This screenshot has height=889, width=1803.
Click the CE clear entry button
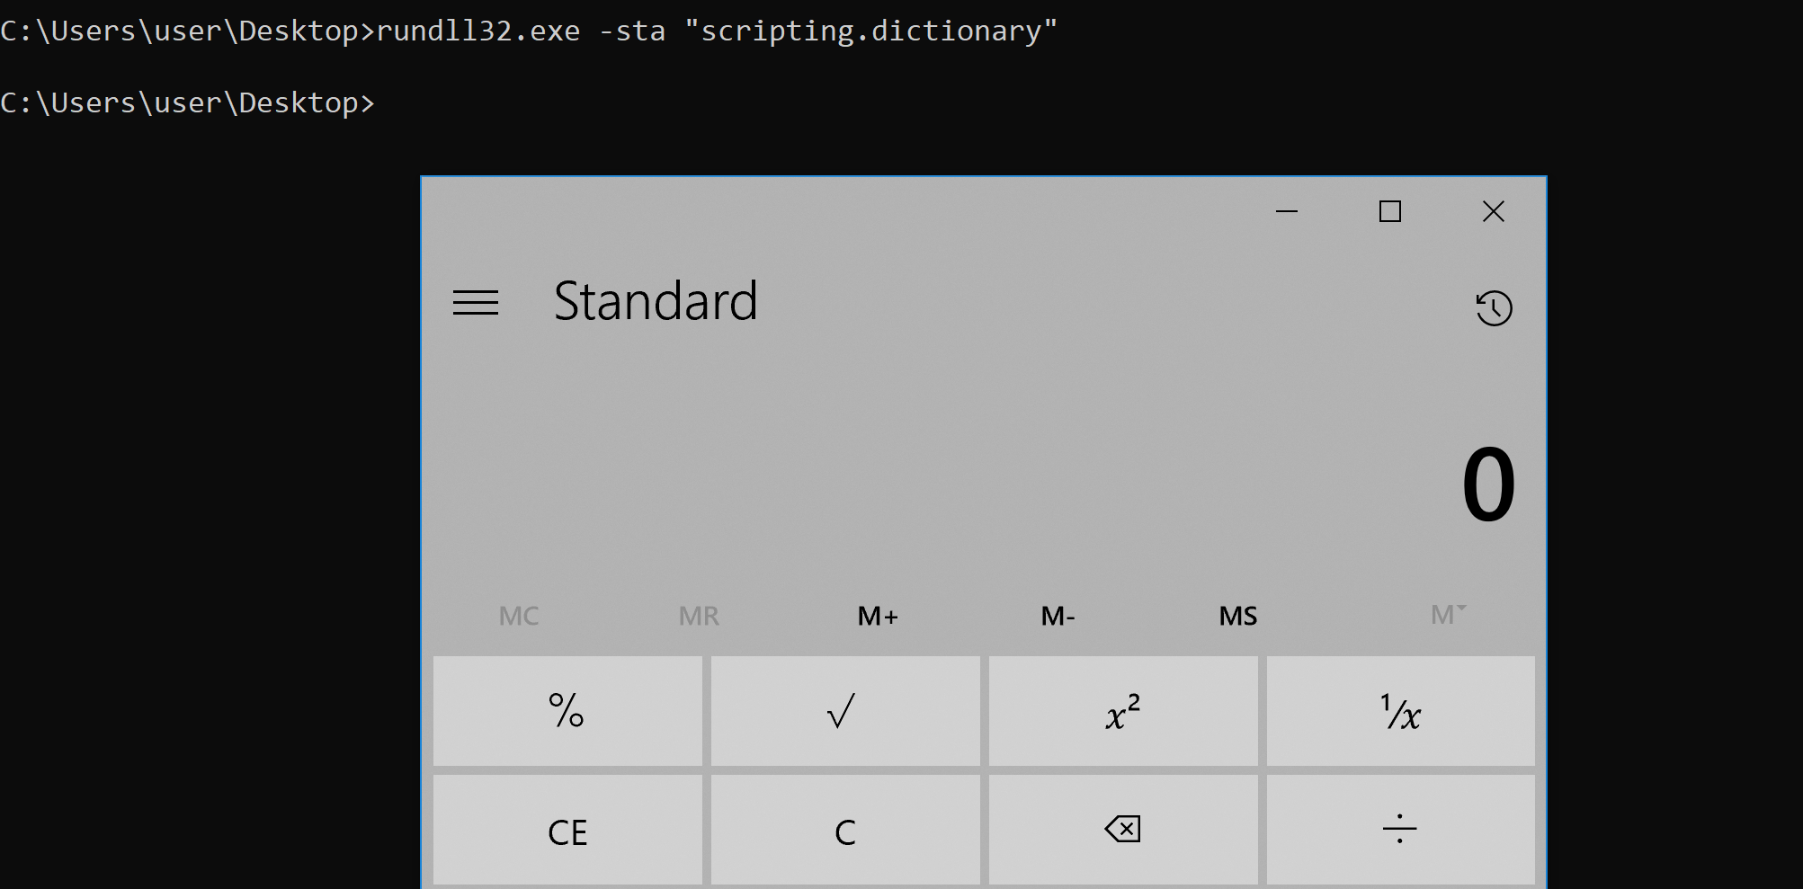pyautogui.click(x=567, y=831)
